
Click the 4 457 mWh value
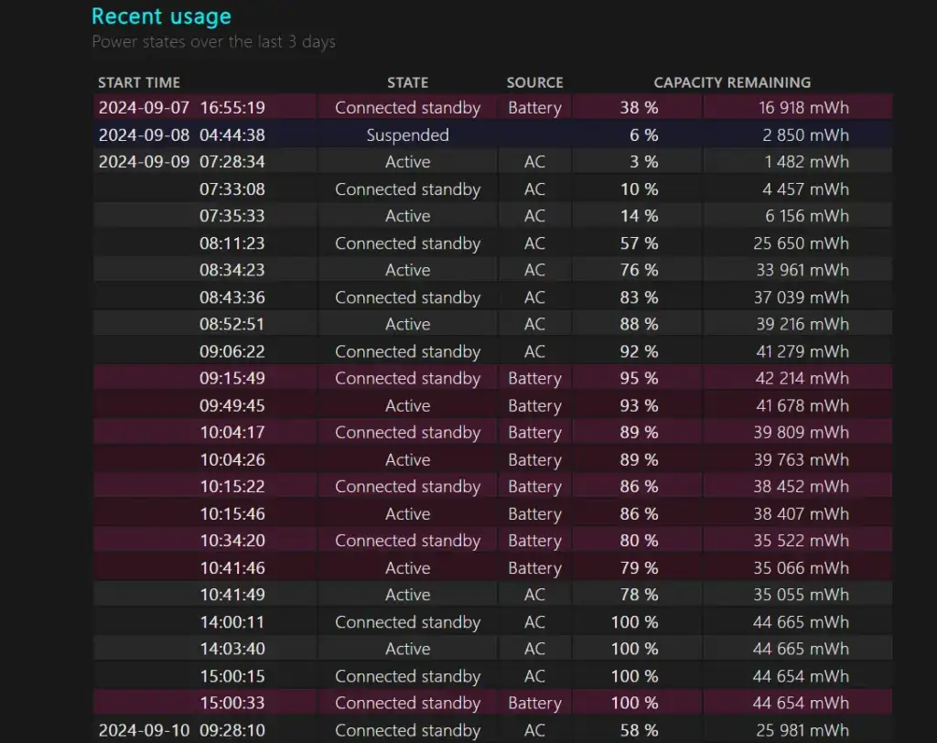805,189
